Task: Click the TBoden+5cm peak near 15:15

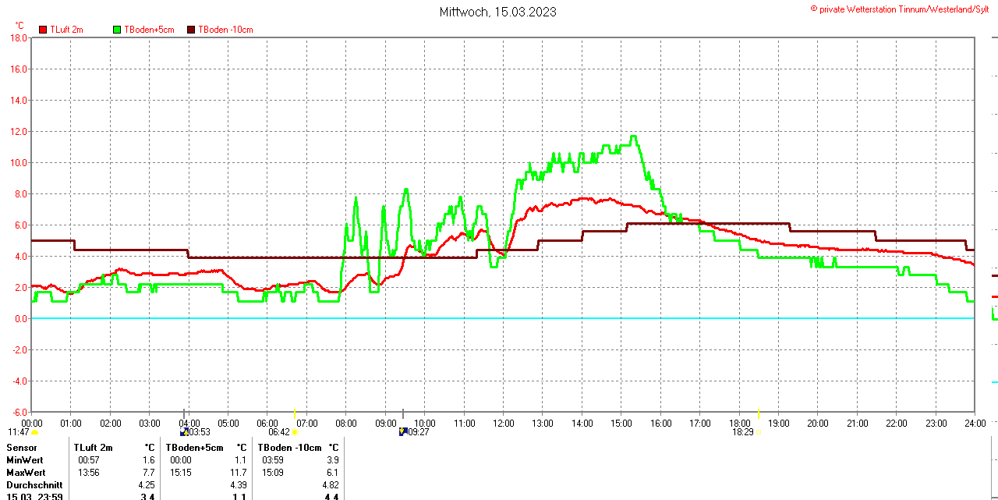Action: (x=633, y=137)
